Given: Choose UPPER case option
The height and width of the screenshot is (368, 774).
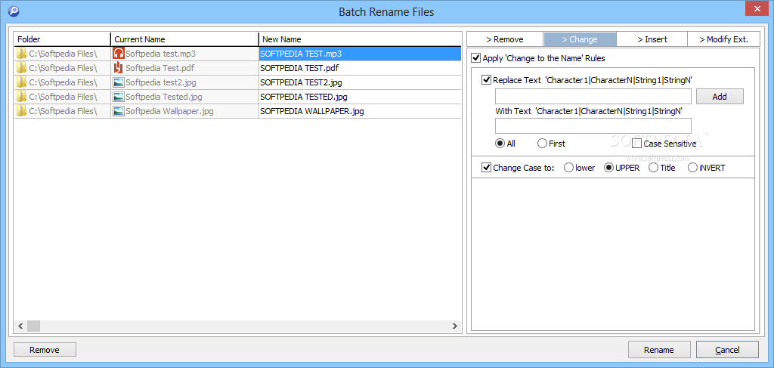Looking at the screenshot, I should click(x=609, y=168).
